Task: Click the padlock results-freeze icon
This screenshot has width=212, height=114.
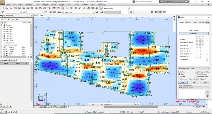Action: click(63, 8)
